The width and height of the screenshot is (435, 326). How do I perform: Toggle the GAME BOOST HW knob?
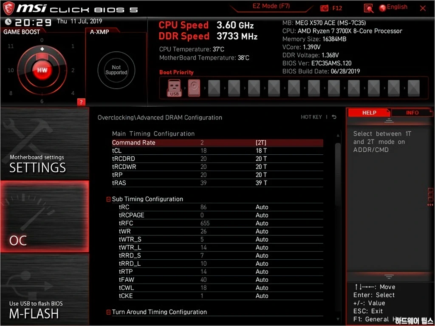click(42, 70)
